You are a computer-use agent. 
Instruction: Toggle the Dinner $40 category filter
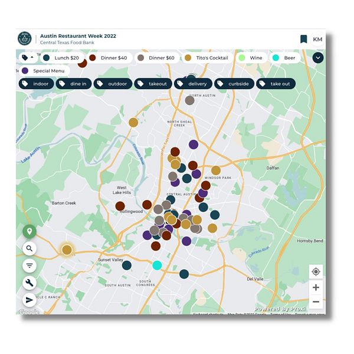tap(109, 58)
